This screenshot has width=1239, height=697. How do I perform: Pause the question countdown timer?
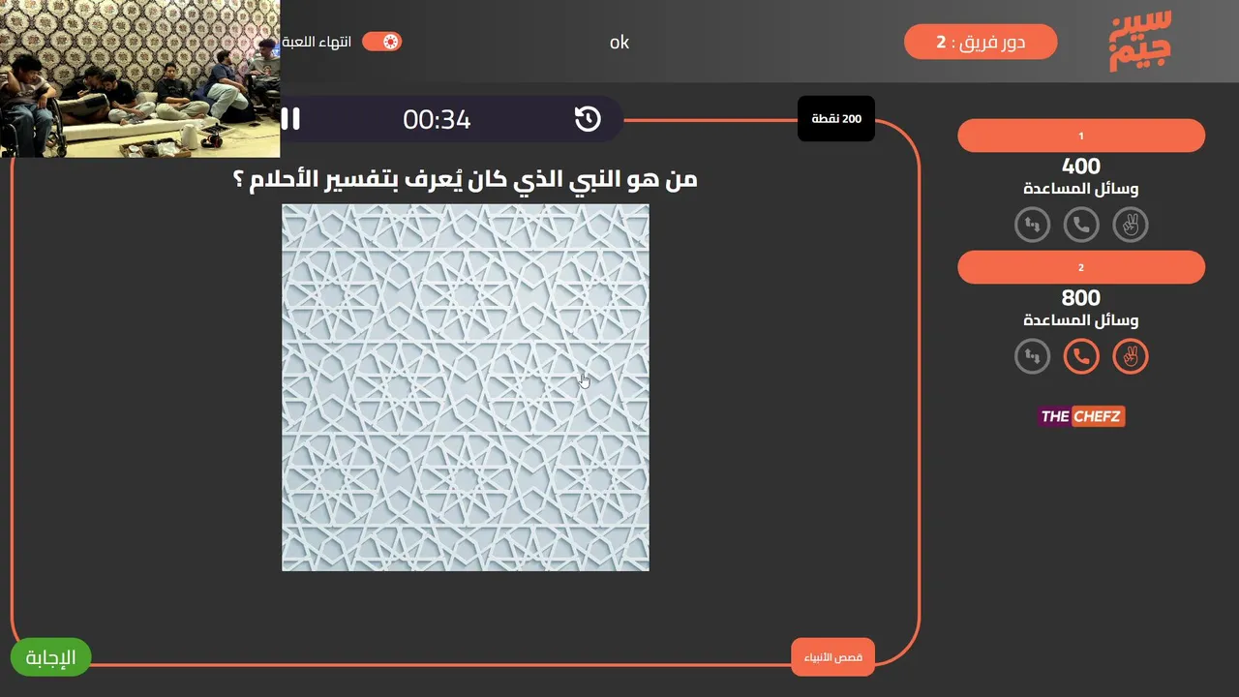tap(290, 119)
